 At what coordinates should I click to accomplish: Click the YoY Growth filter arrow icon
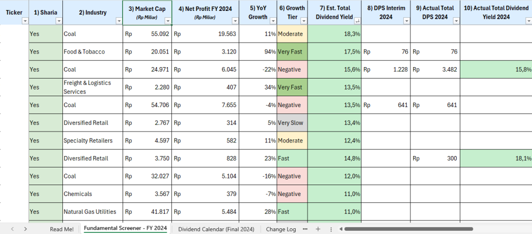272,21
